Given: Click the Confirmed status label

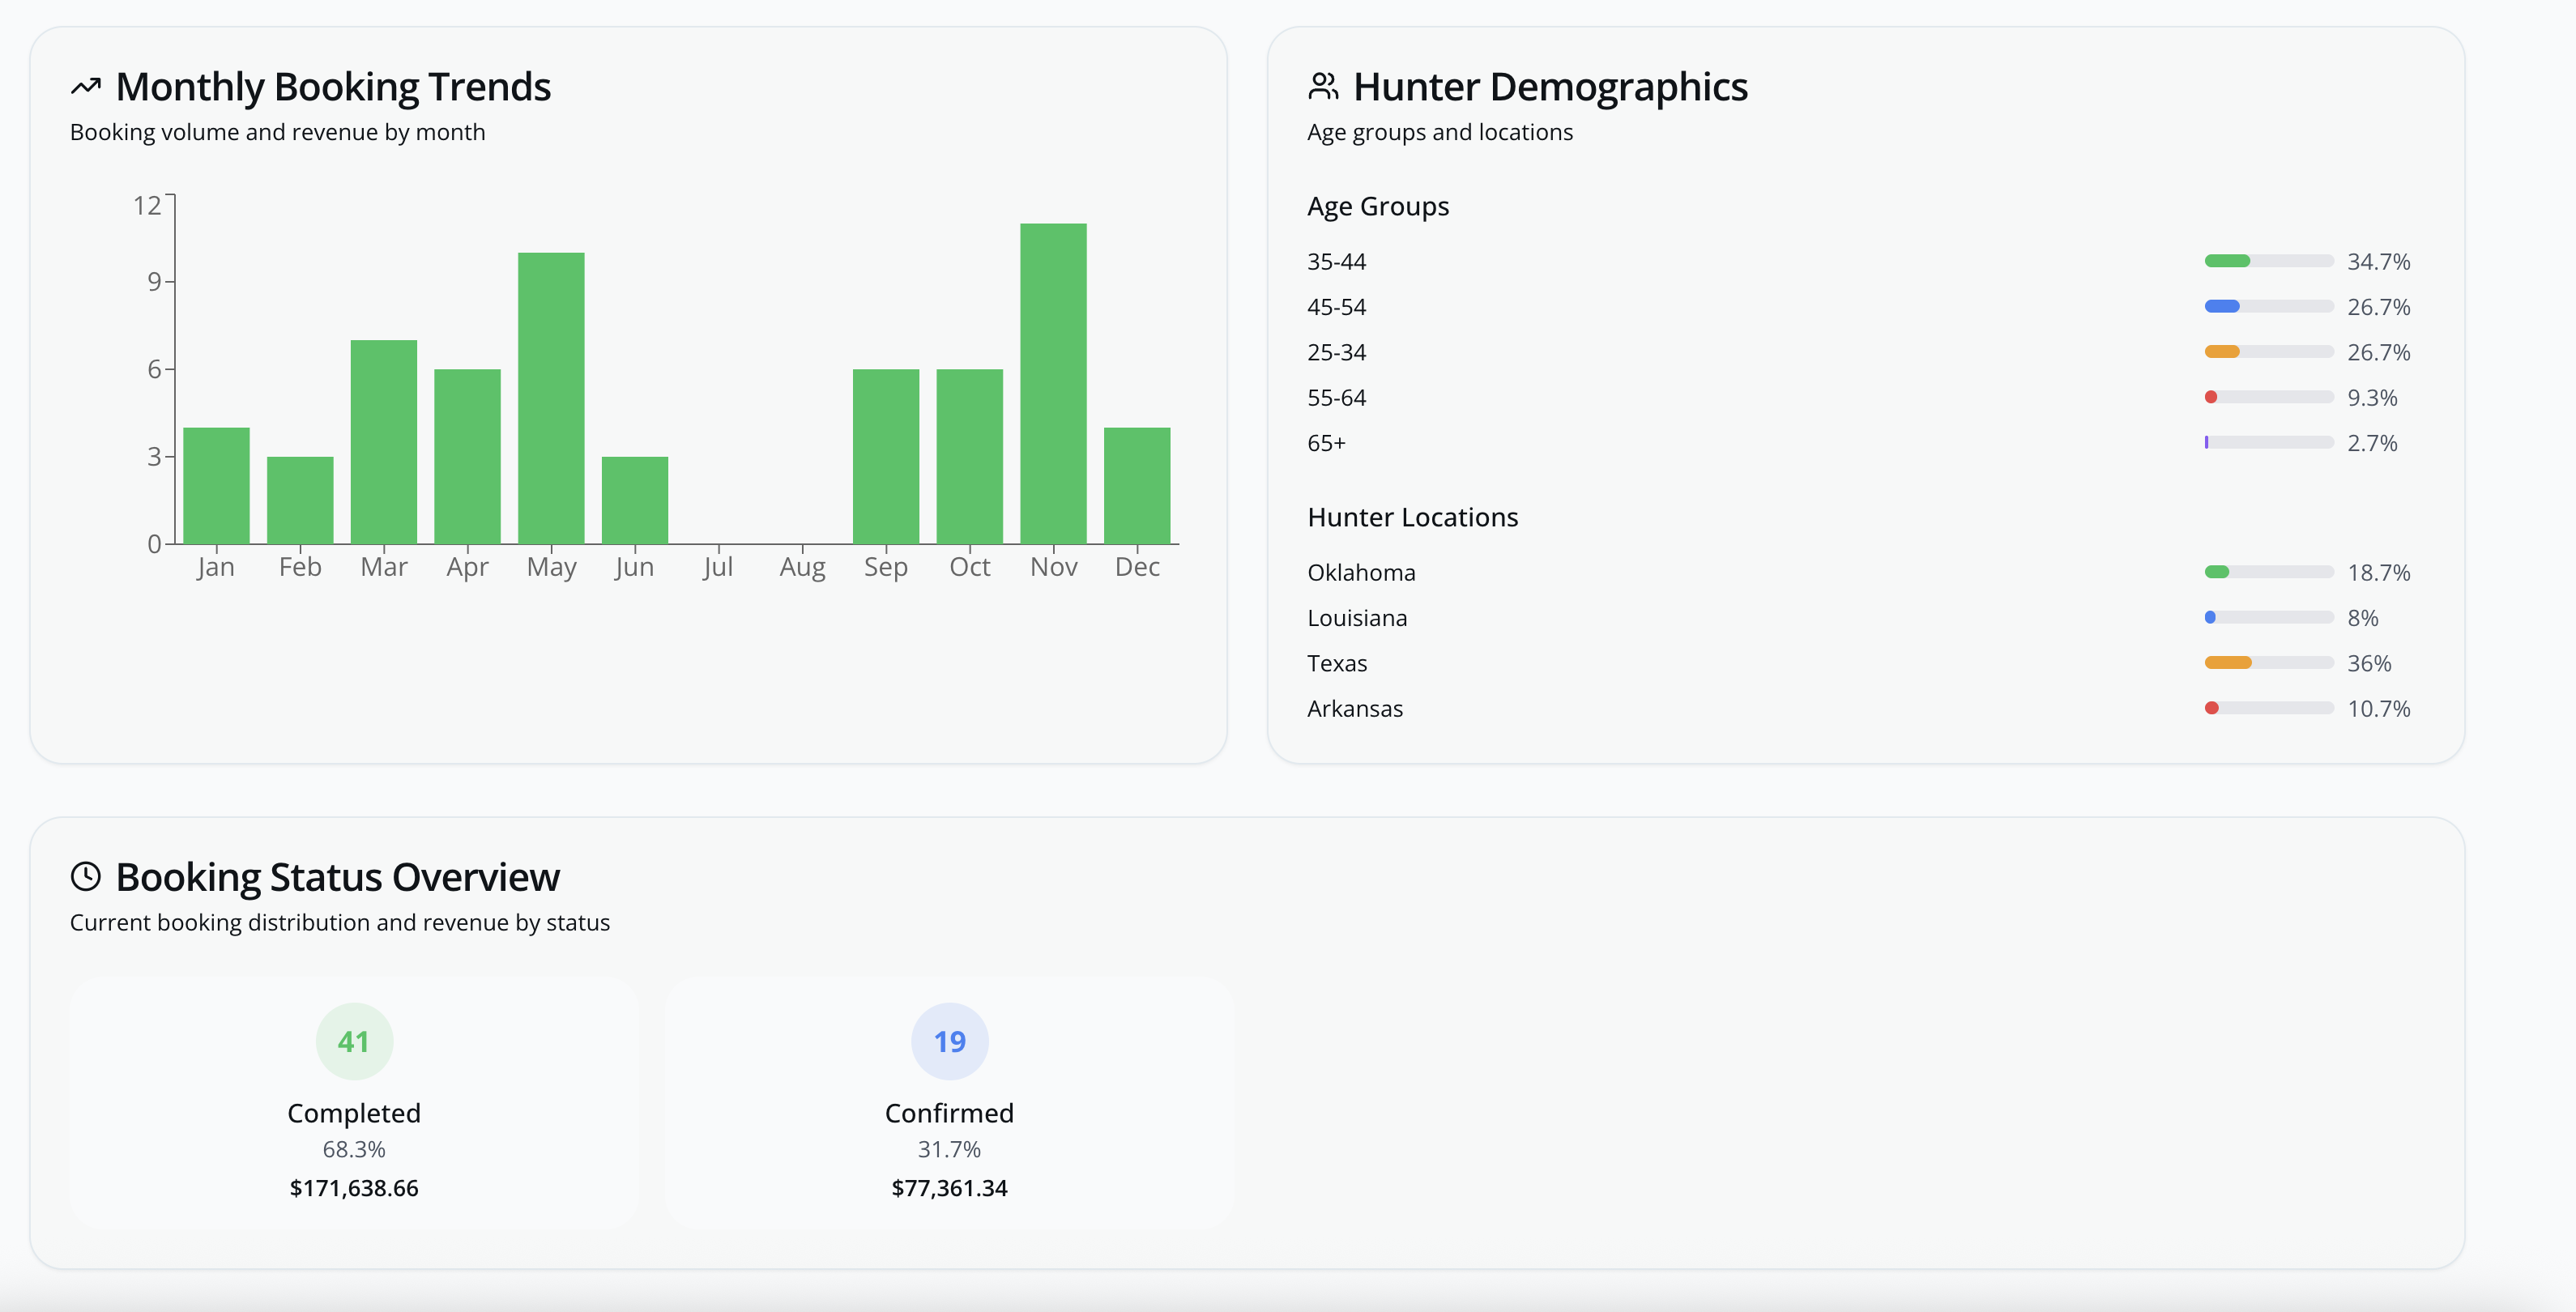Looking at the screenshot, I should tap(949, 1113).
